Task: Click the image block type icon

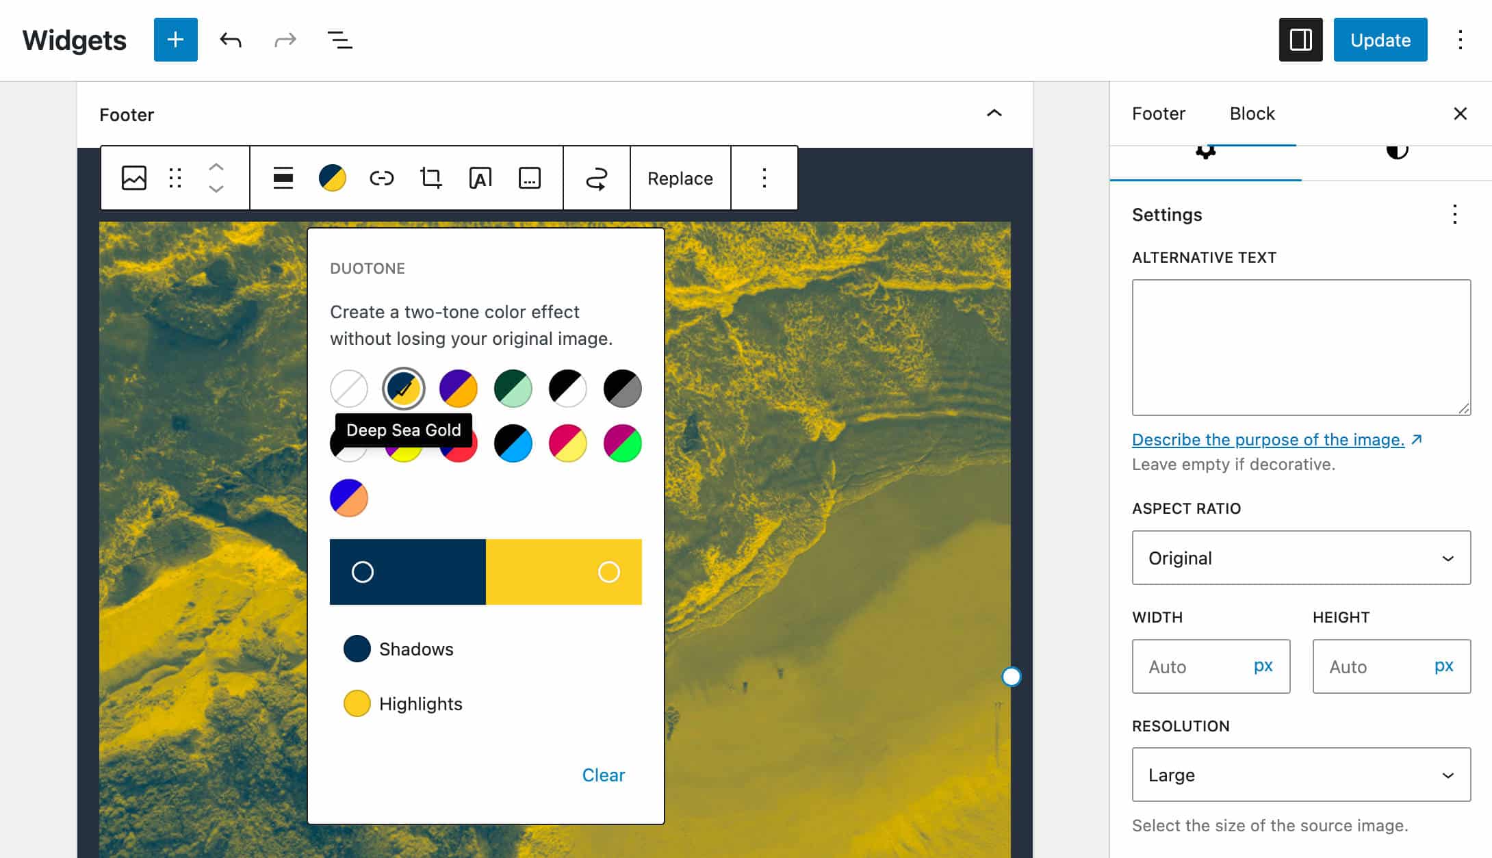Action: click(x=134, y=178)
